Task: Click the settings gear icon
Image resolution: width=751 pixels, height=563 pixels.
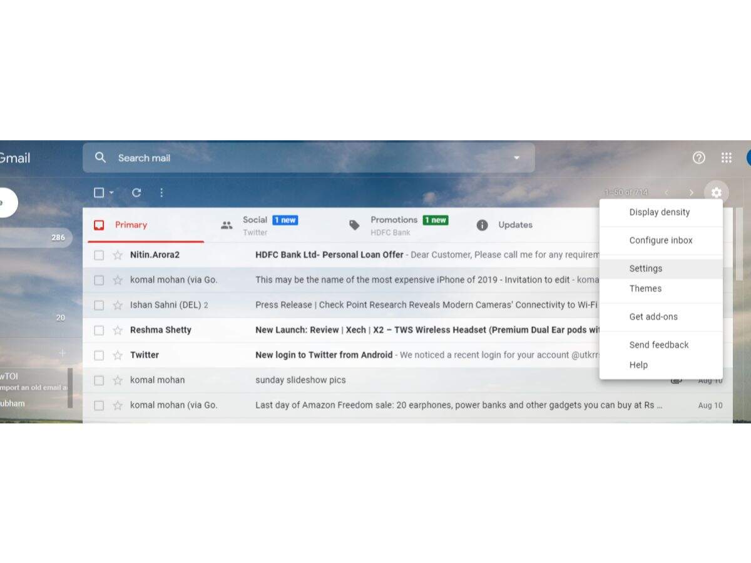Action: 716,193
